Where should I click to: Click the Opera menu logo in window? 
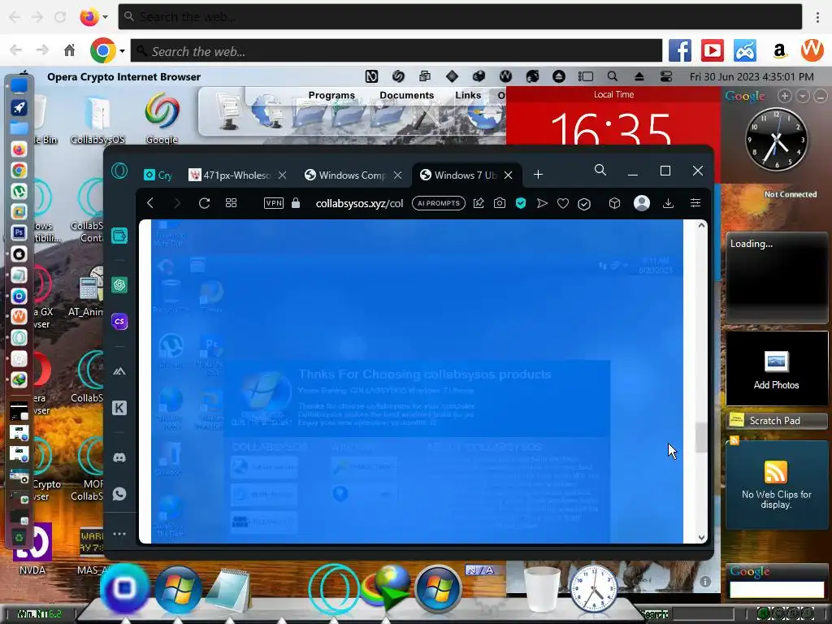(119, 171)
